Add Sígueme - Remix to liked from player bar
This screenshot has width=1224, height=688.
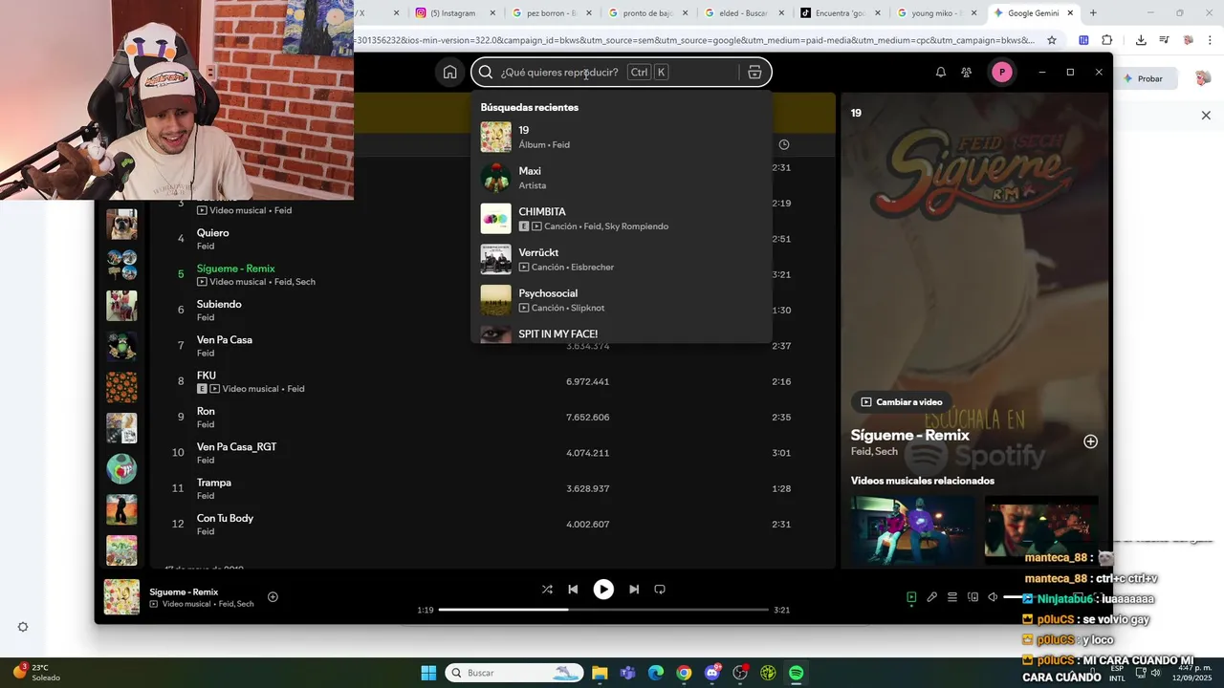click(x=273, y=597)
